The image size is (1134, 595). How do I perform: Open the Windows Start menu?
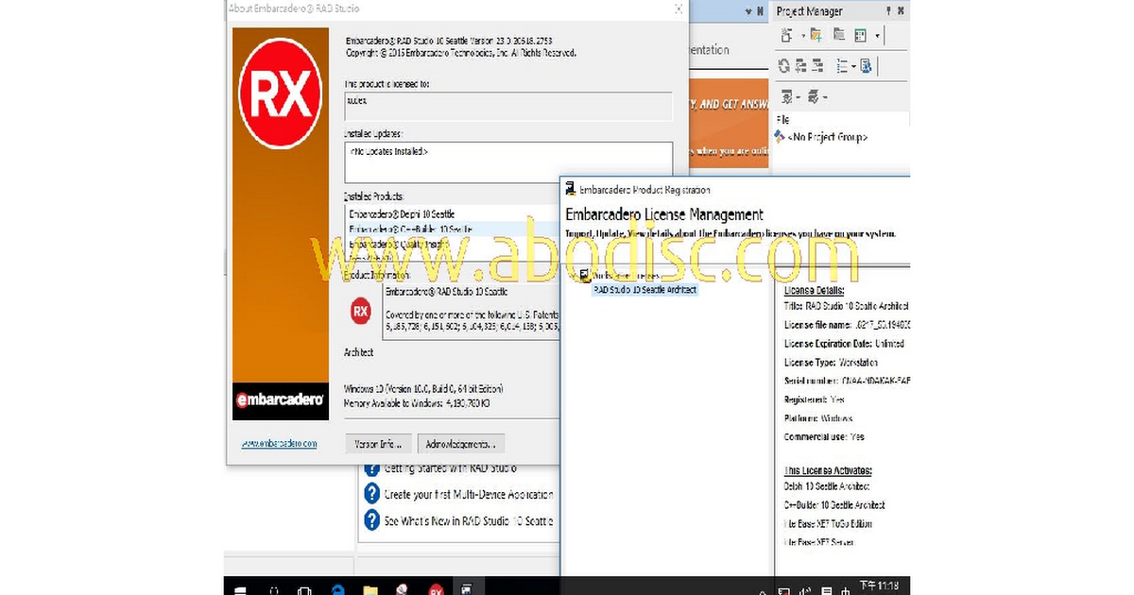(x=240, y=589)
